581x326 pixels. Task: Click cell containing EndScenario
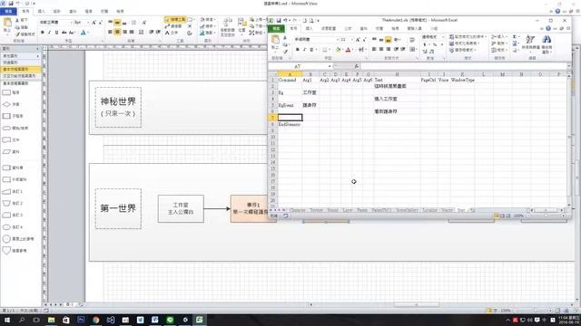click(x=290, y=125)
